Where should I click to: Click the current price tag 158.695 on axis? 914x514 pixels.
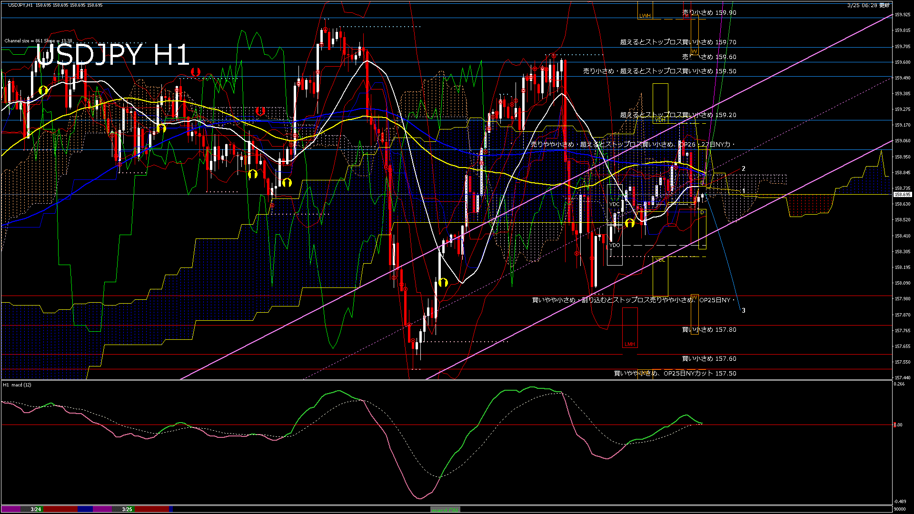[x=902, y=195]
